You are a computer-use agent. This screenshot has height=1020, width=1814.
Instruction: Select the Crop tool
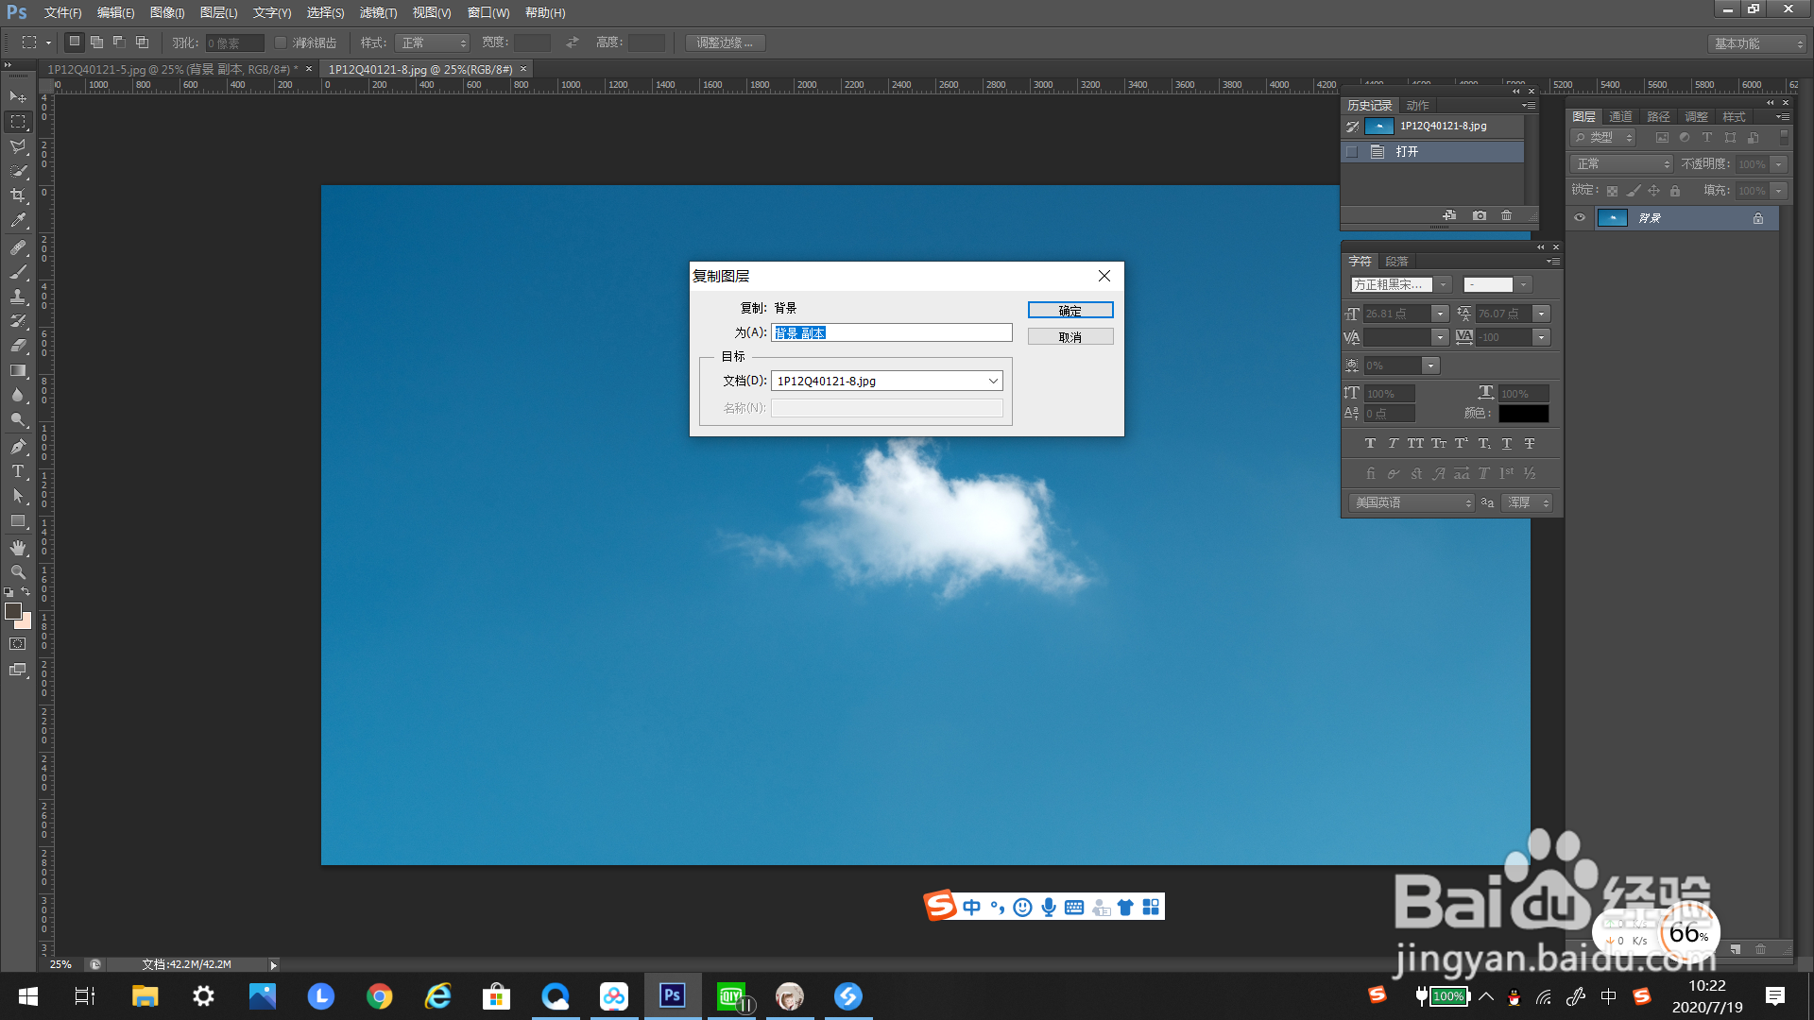(x=18, y=195)
